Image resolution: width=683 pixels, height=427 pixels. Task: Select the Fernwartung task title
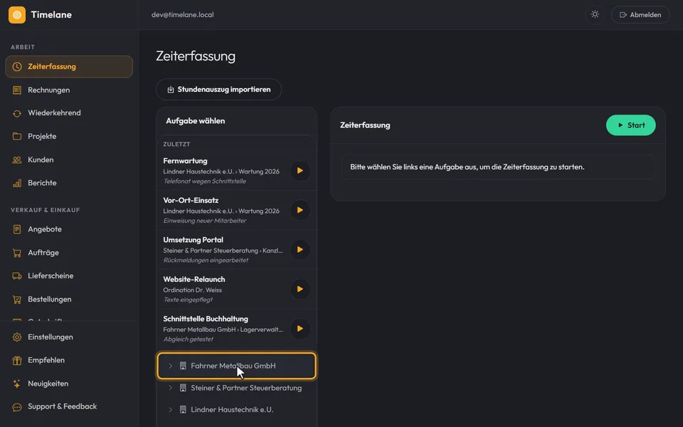pos(185,161)
